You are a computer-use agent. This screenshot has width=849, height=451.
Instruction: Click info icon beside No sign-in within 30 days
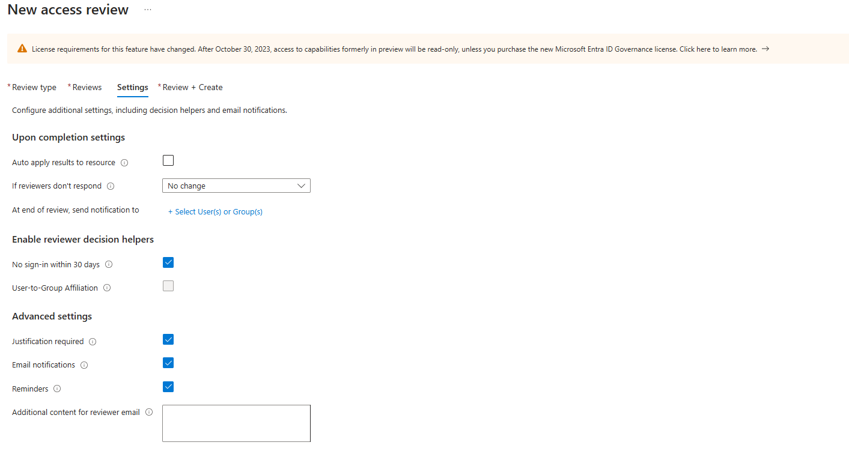pos(109,264)
